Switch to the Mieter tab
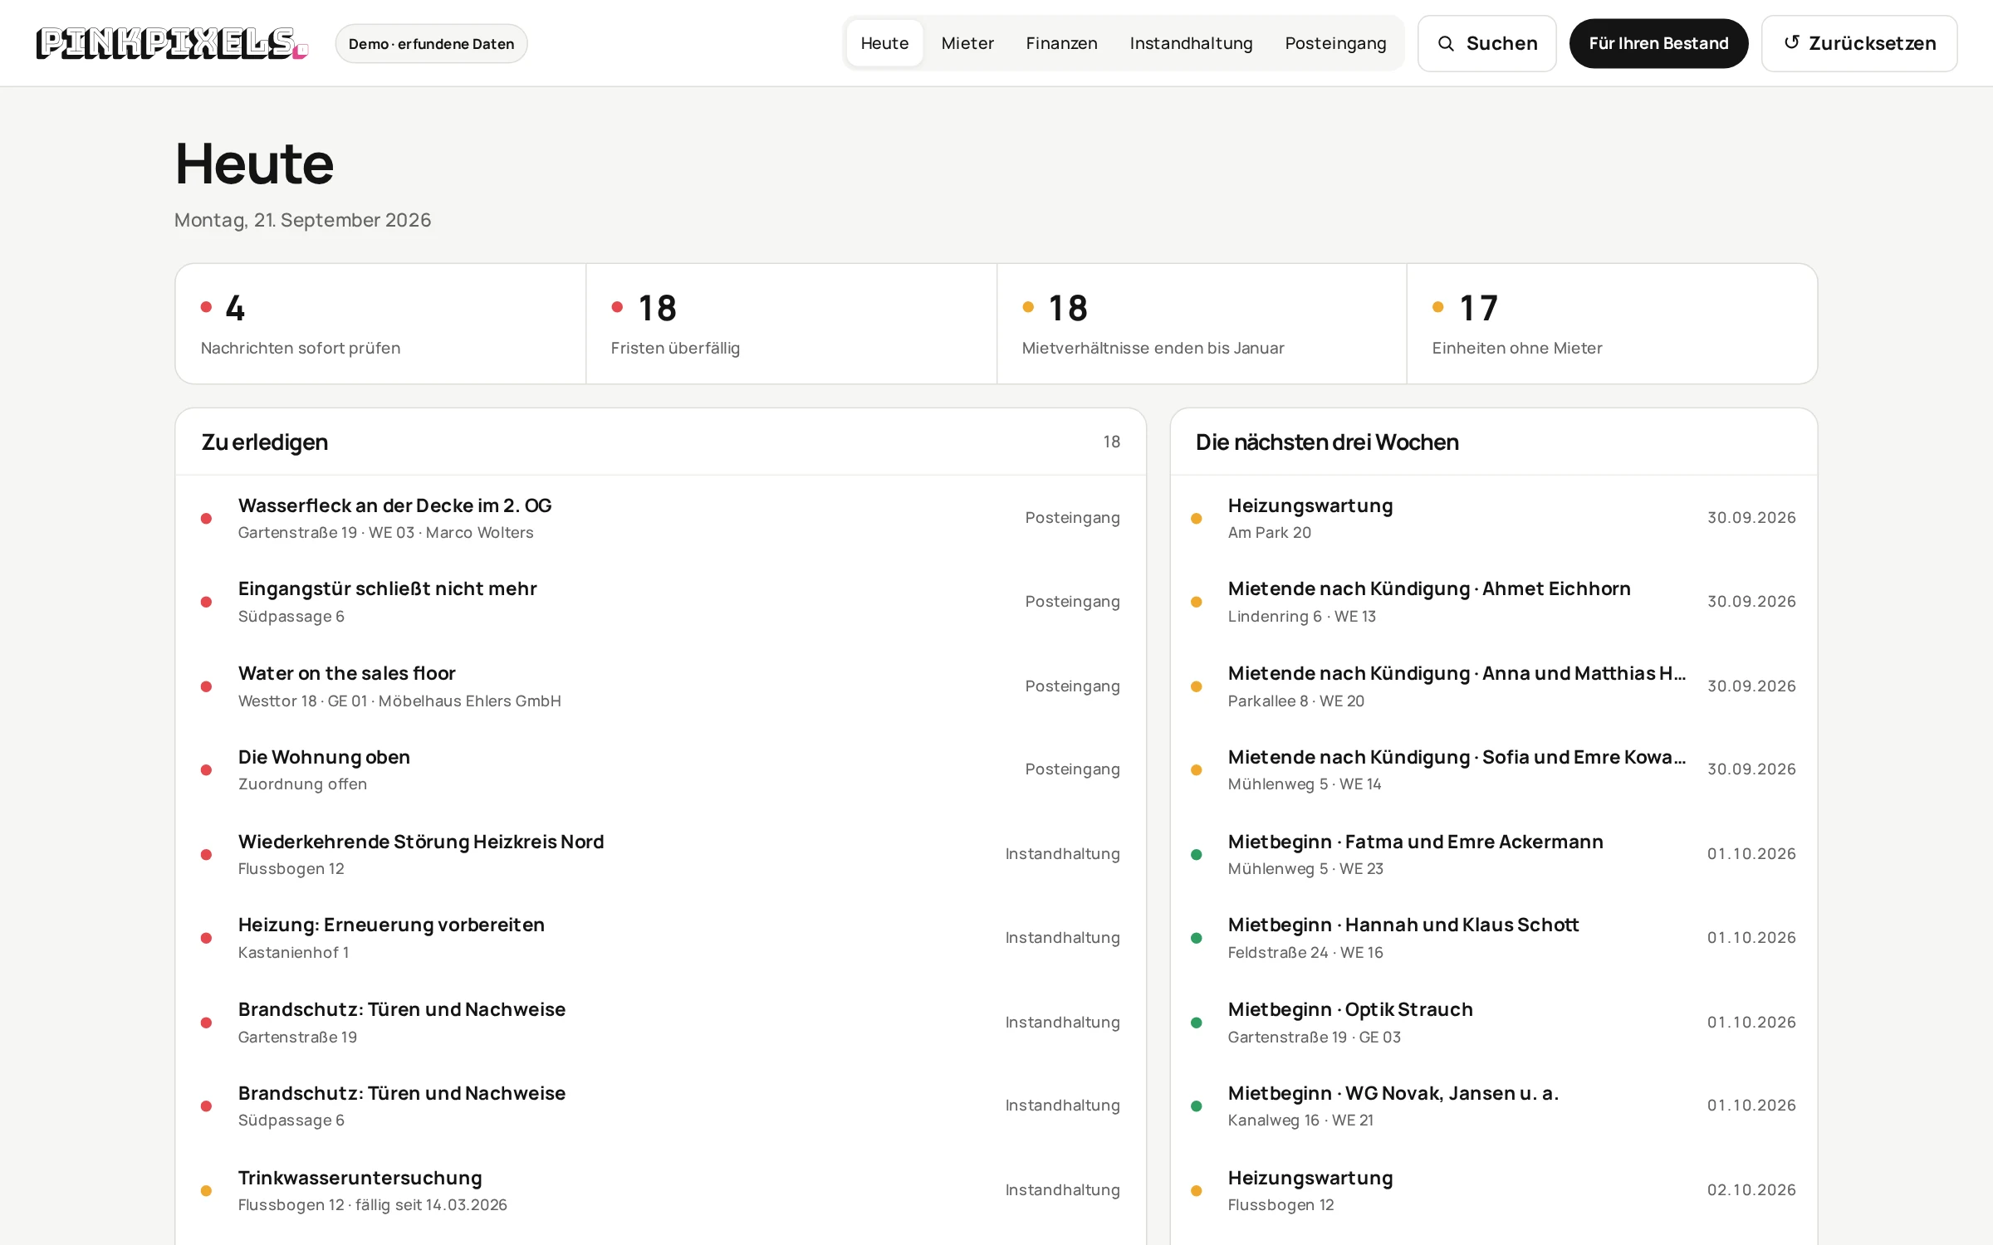 pos(967,43)
